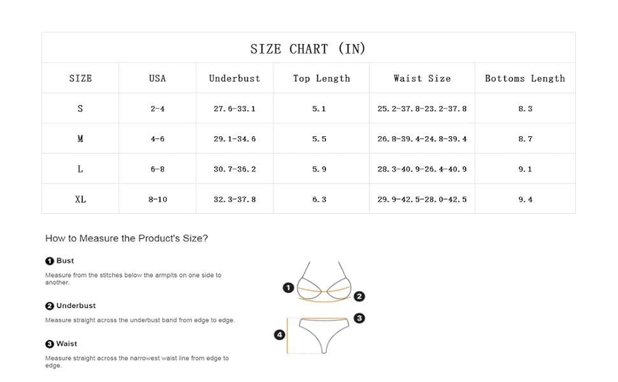Viewport: 618px width, 382px height.
Task: Select the Top Length column header
Action: click(x=322, y=79)
